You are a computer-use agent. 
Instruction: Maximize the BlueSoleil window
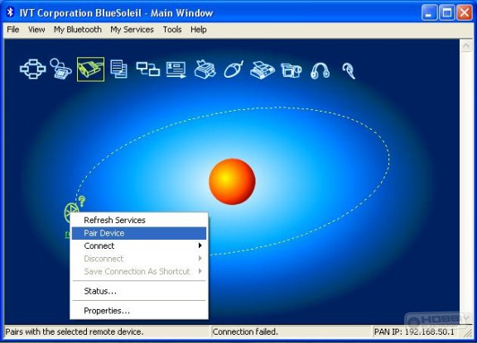click(x=447, y=13)
